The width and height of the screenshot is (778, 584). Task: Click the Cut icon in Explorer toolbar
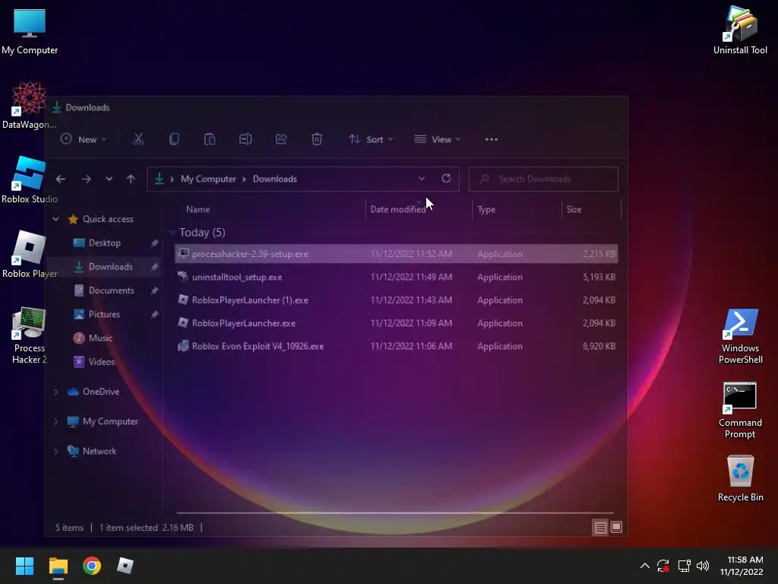click(138, 140)
